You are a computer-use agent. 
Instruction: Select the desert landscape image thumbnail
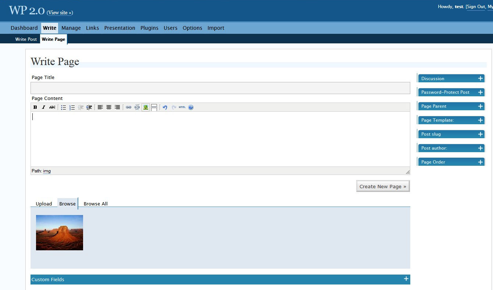[x=59, y=232]
